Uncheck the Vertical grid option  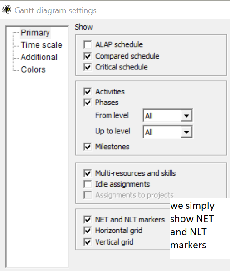(x=88, y=242)
